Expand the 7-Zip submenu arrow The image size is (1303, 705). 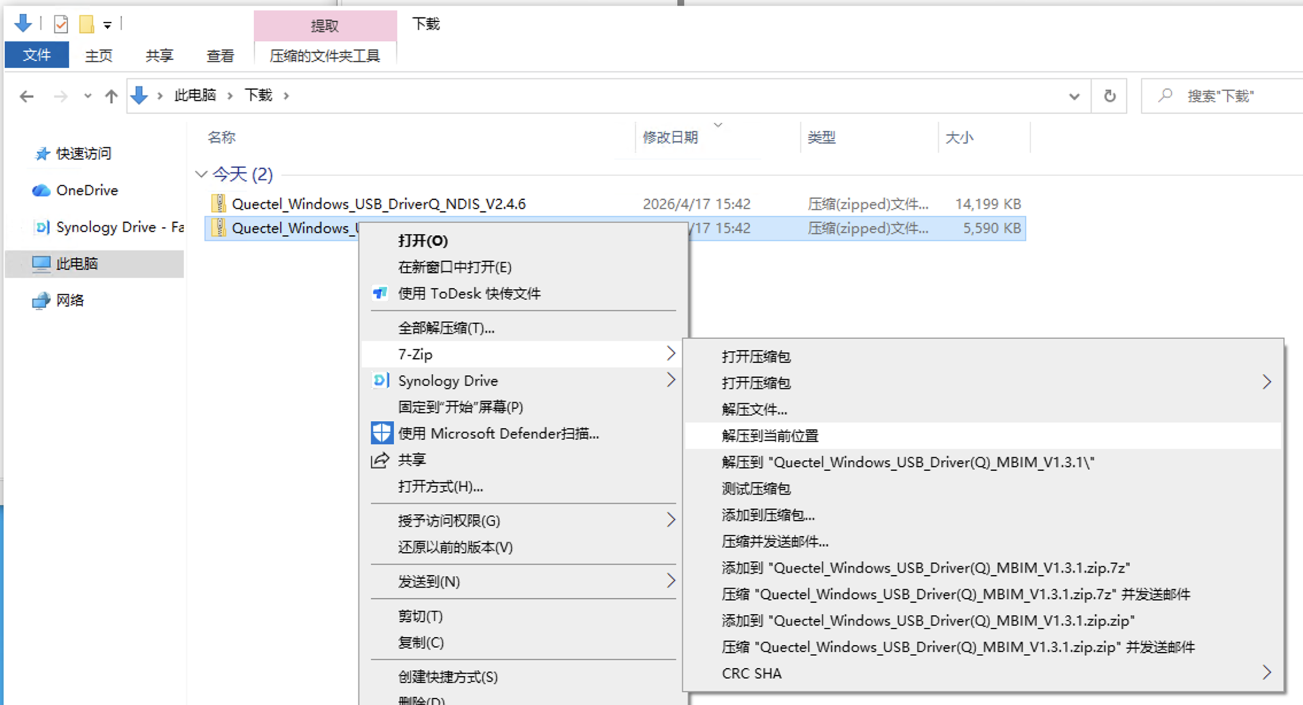click(x=670, y=354)
